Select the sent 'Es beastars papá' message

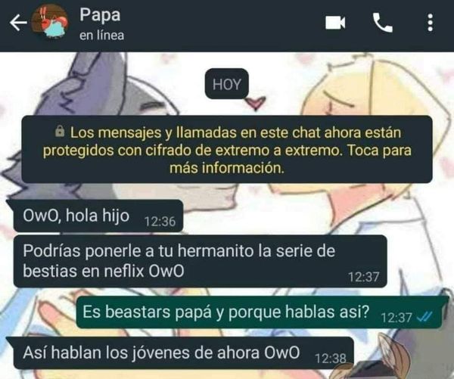260,312
